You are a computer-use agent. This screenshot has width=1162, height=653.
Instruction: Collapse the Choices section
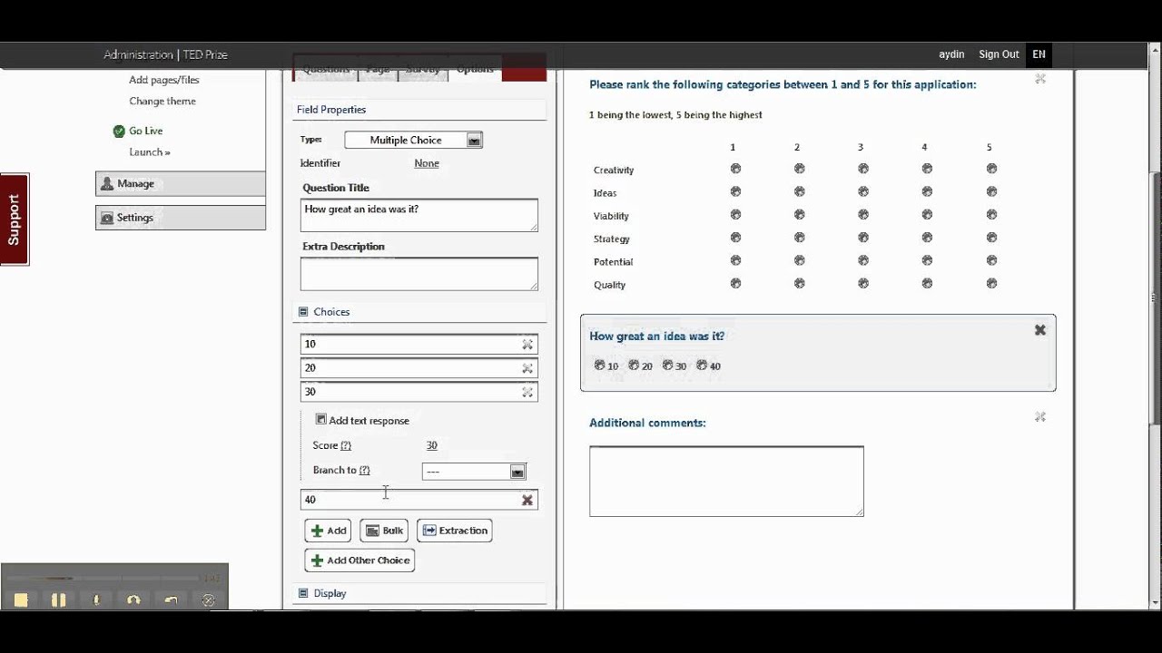pos(303,312)
